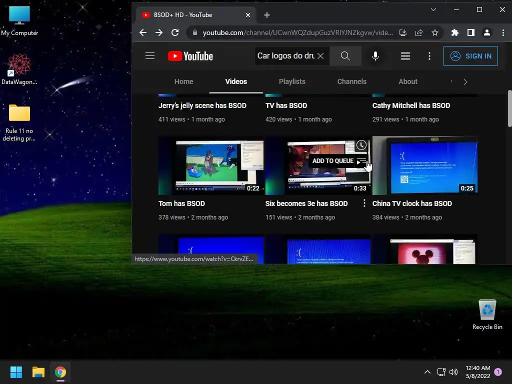The width and height of the screenshot is (512, 384).
Task: Click the SIGN IN button
Action: [x=470, y=56]
